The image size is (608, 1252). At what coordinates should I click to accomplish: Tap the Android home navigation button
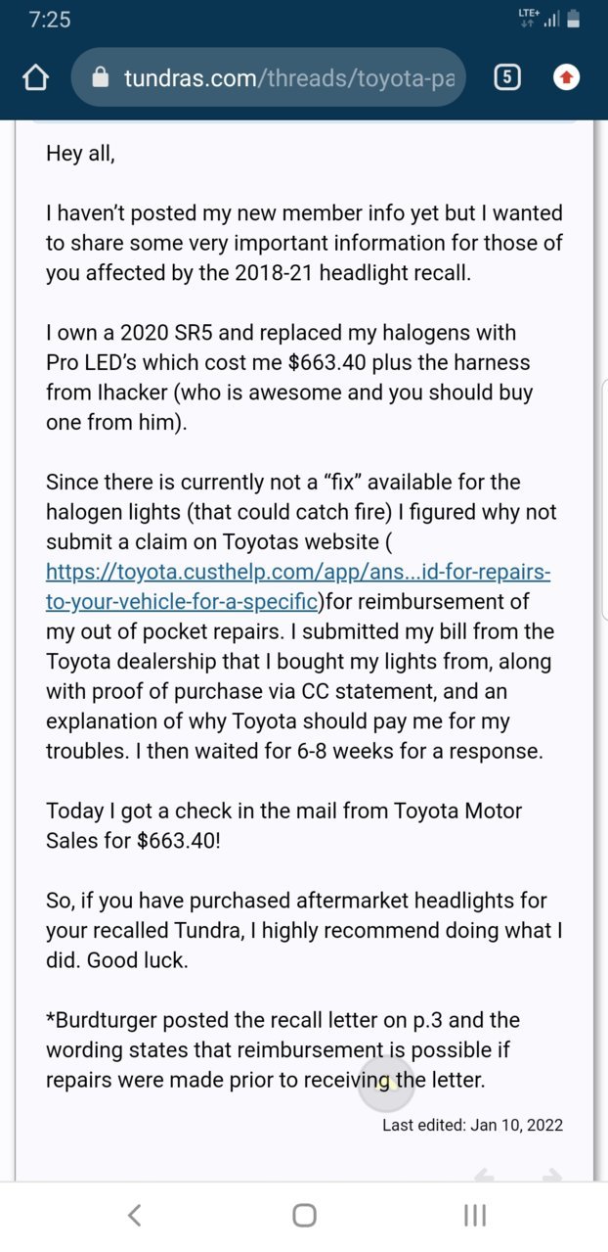tap(304, 1215)
